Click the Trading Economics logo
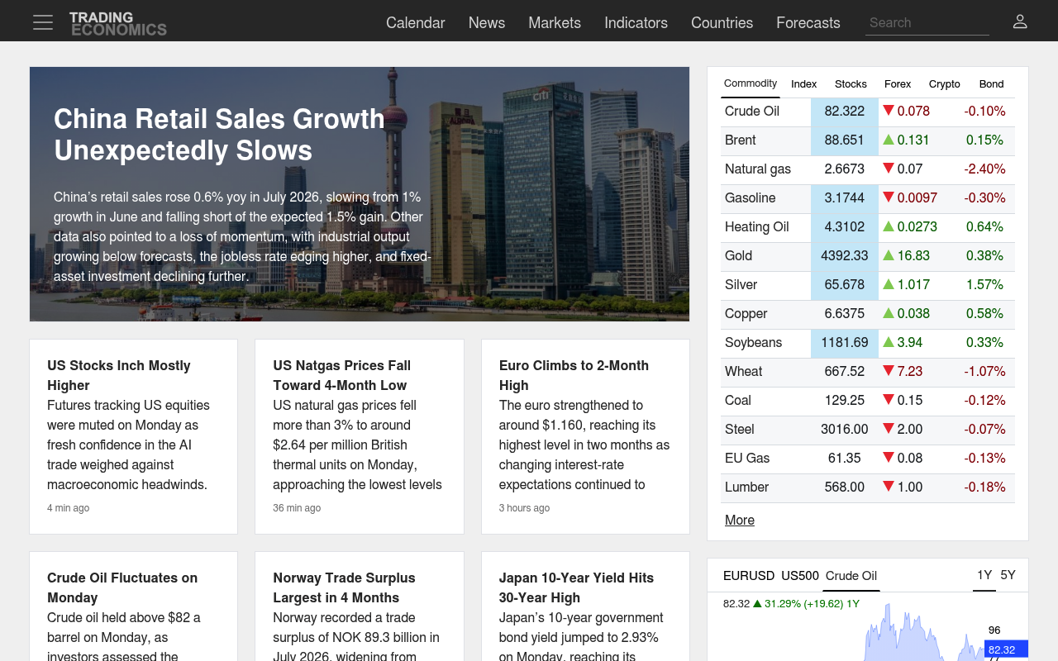1058x661 pixels. [x=118, y=23]
